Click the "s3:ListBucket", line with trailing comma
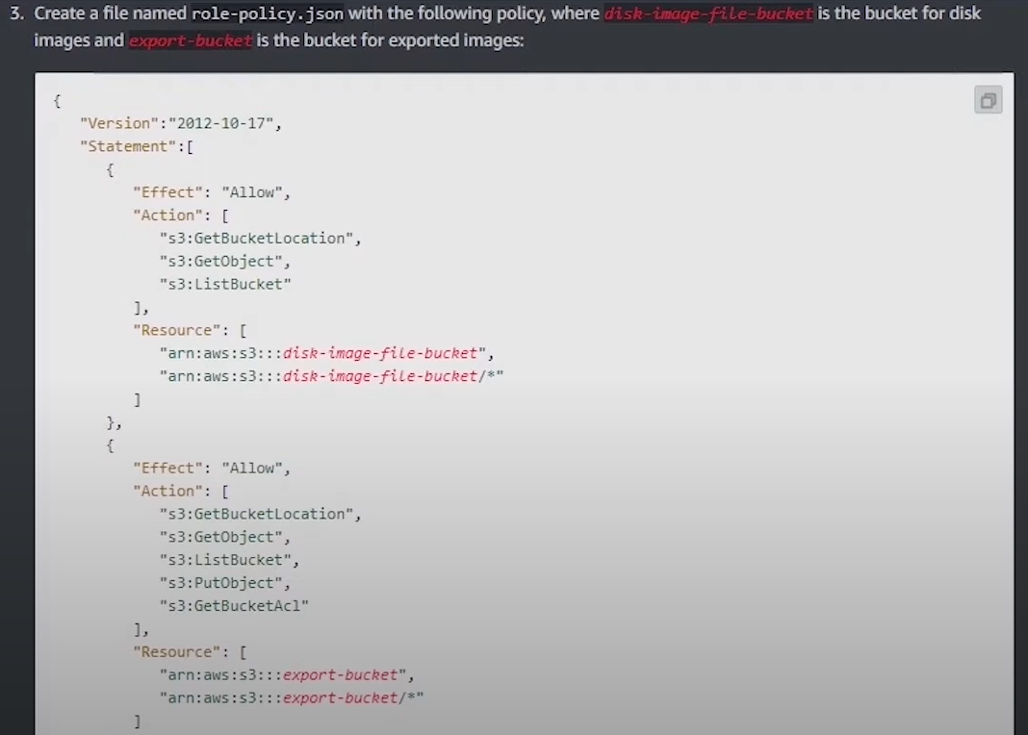Viewport: 1028px width, 735px height. (229, 560)
